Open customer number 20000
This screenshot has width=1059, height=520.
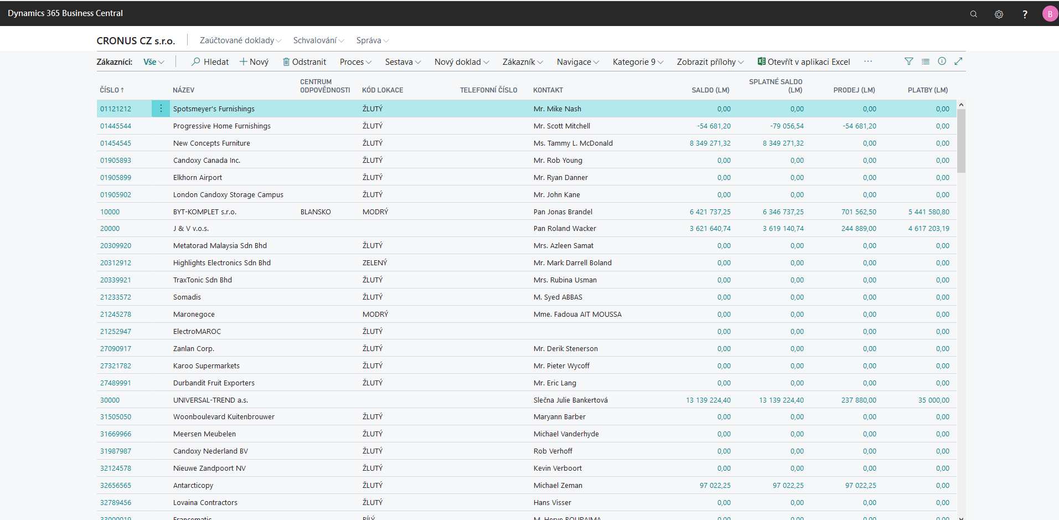tap(110, 229)
